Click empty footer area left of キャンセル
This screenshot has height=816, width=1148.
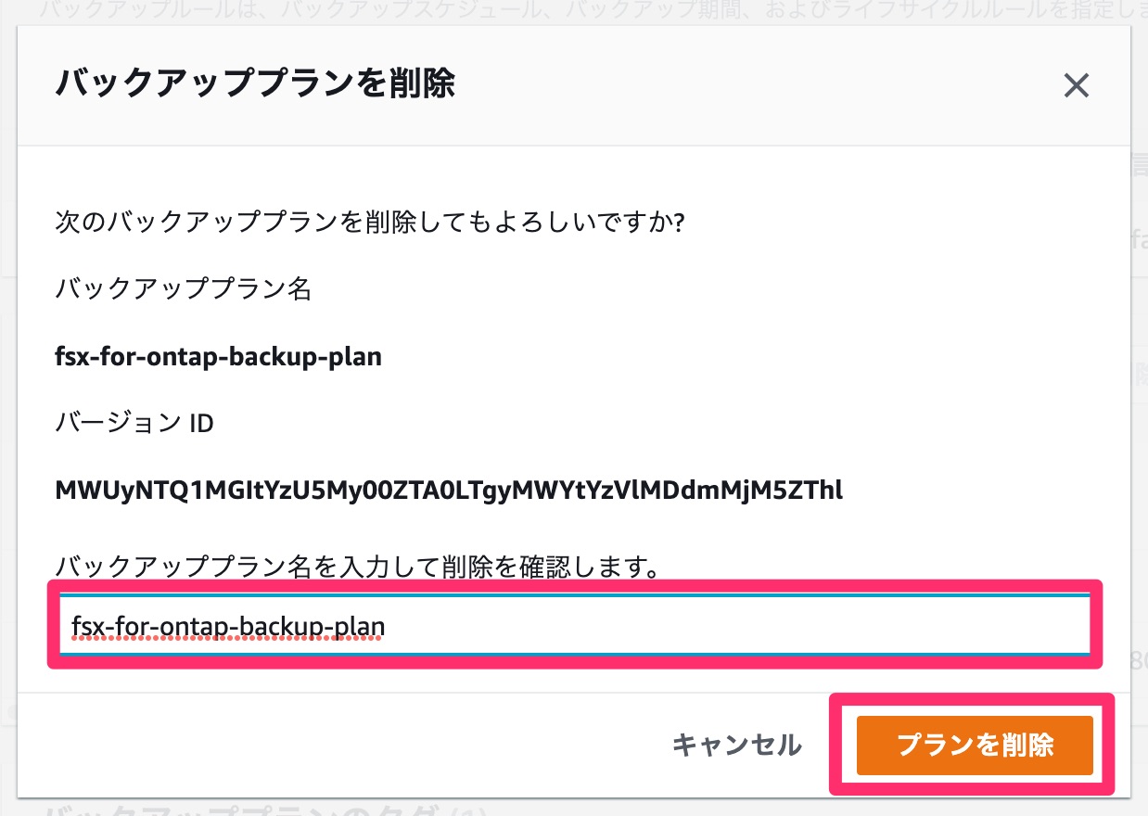tap(343, 745)
